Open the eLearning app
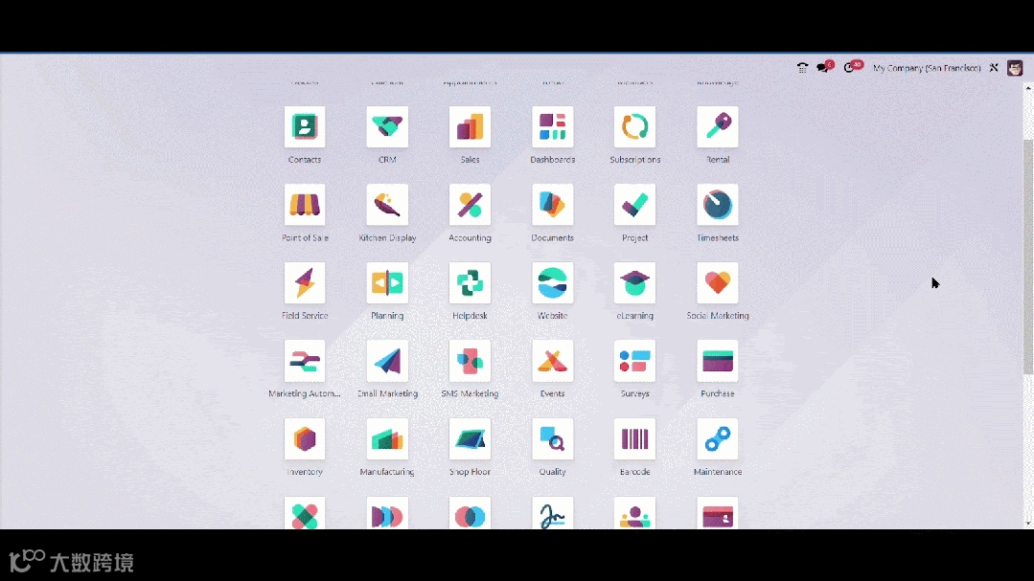This screenshot has width=1034, height=581. tap(635, 282)
